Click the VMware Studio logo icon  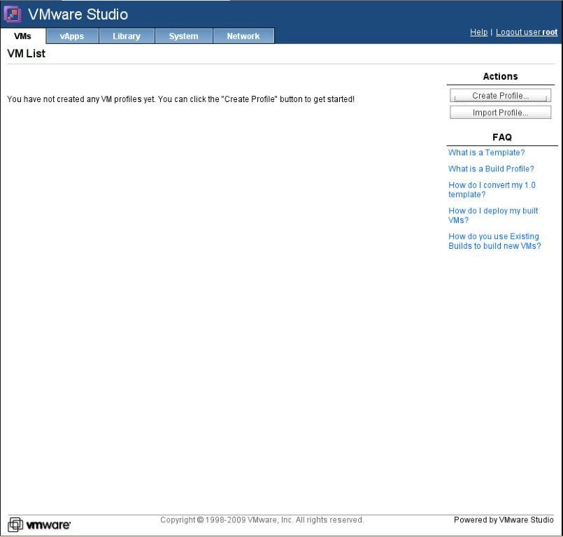(13, 15)
